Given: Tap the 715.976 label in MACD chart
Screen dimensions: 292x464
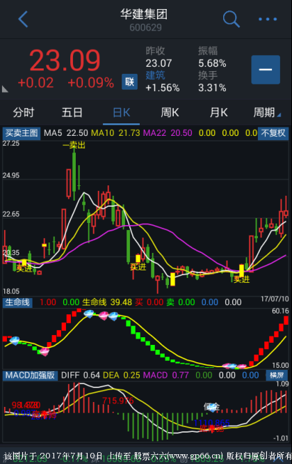Looking at the screenshot, I should point(118,401).
